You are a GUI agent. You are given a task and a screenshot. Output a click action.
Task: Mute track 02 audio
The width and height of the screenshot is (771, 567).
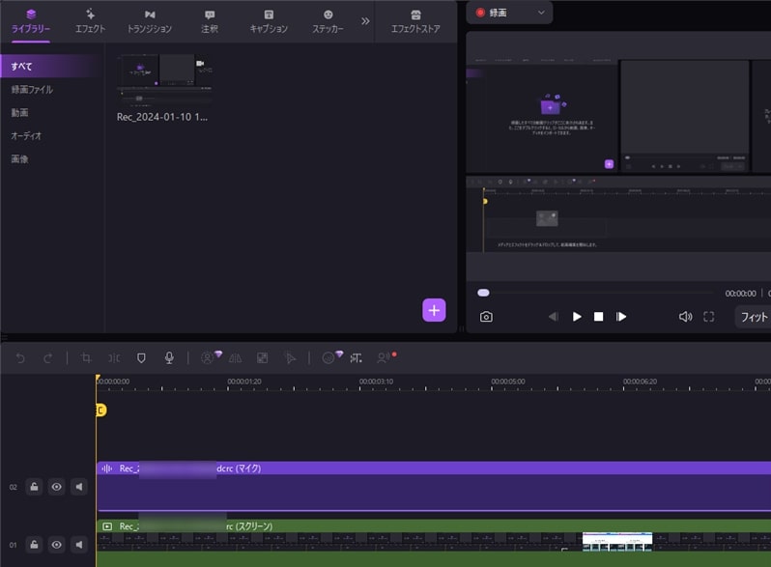point(78,487)
